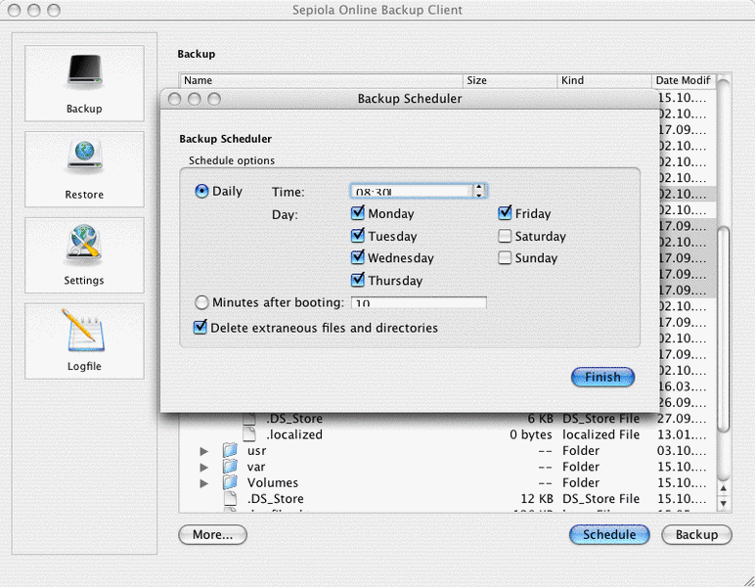Screen dimensions: 755x587
Task: Click the Time input field
Action: [x=412, y=191]
